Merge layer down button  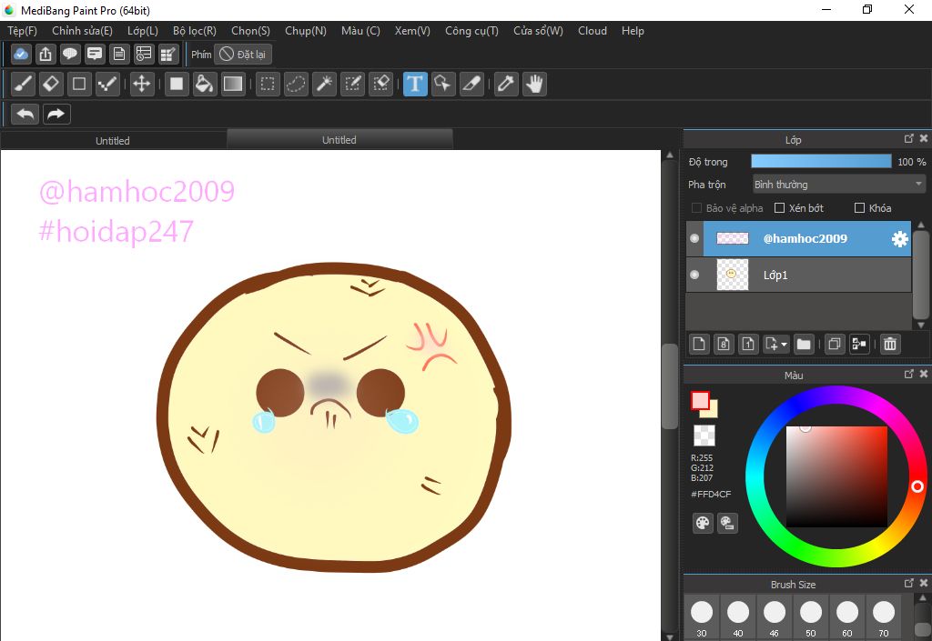coord(859,345)
